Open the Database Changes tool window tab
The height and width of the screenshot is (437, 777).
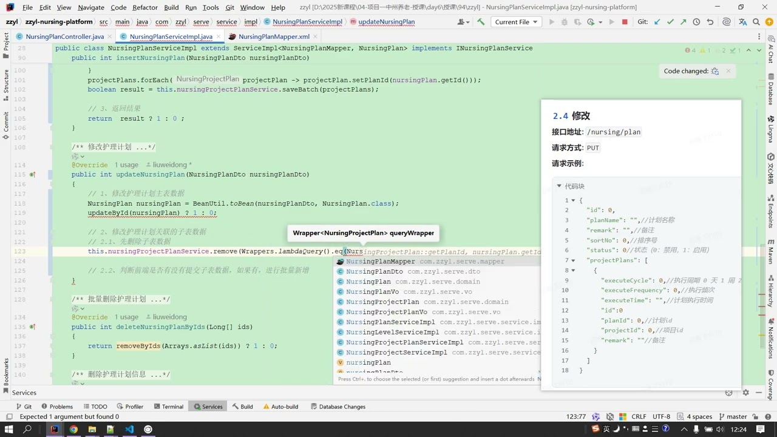[338, 407]
